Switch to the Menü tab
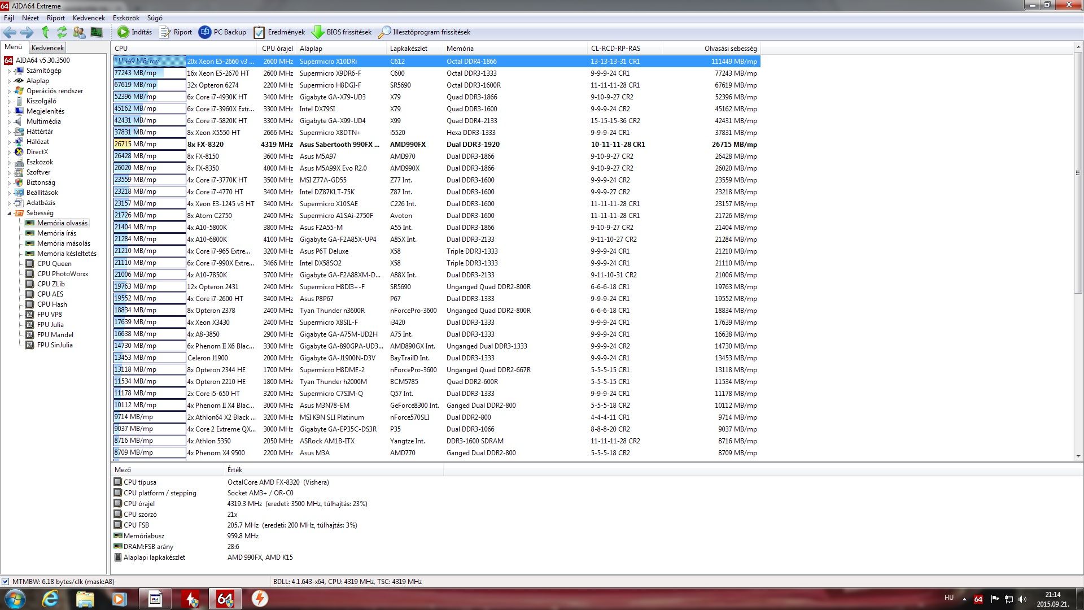Viewport: 1084px width, 610px height. [x=14, y=47]
